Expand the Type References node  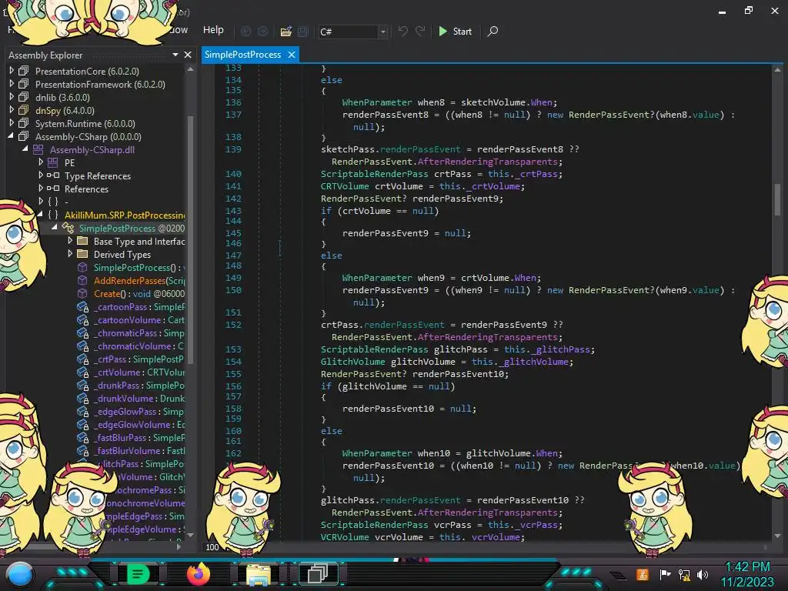[x=41, y=175]
